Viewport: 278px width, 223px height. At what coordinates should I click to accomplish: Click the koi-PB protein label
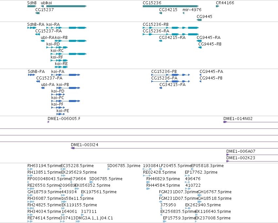(x=63, y=85)
